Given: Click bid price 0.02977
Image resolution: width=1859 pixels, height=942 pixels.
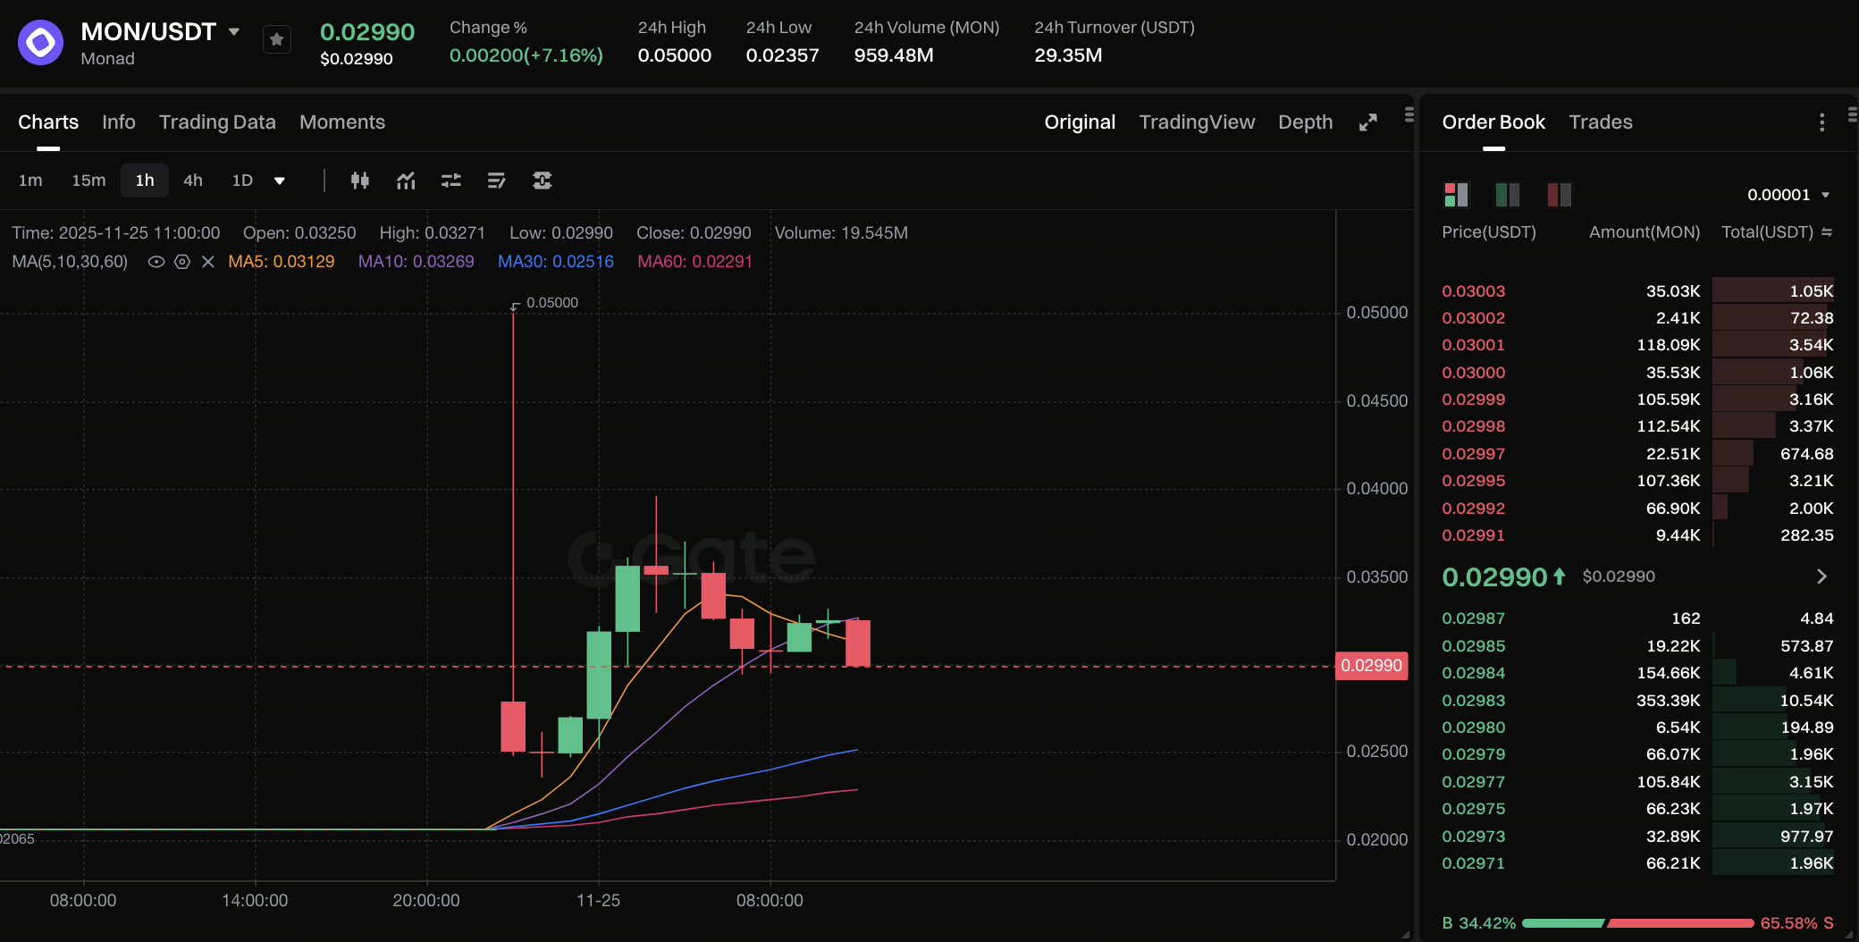Looking at the screenshot, I should click(x=1474, y=782).
